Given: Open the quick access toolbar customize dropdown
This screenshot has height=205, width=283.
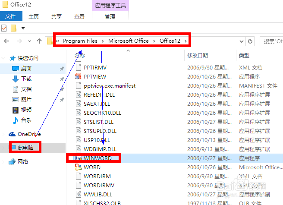Looking at the screenshot, I should 23,28.
